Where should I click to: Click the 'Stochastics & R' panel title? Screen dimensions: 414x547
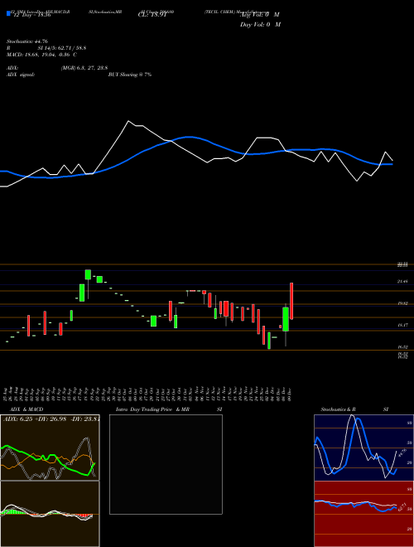(338, 409)
